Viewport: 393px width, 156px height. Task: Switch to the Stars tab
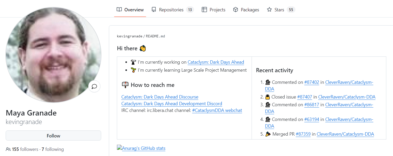(x=281, y=10)
